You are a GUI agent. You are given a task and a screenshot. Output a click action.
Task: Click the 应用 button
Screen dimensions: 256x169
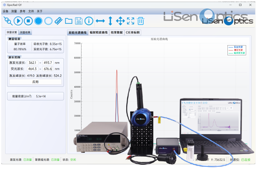[x=35, y=82]
